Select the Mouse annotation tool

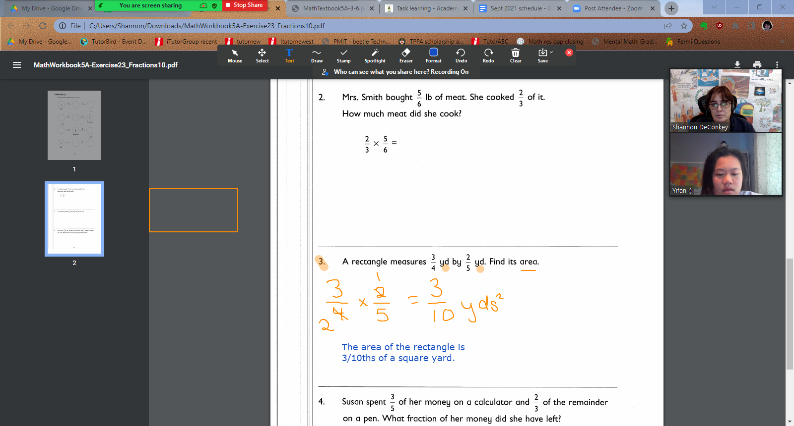pos(235,55)
